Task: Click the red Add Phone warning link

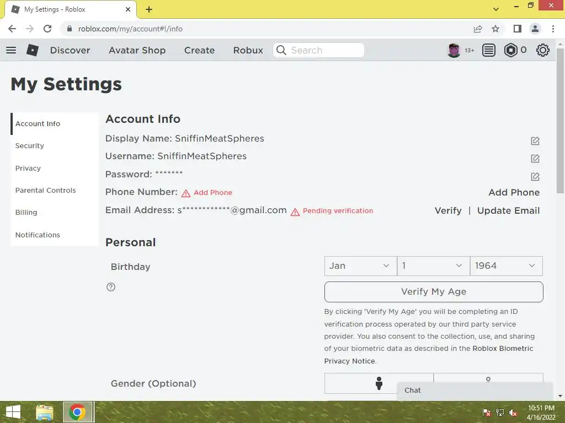Action: point(213,192)
